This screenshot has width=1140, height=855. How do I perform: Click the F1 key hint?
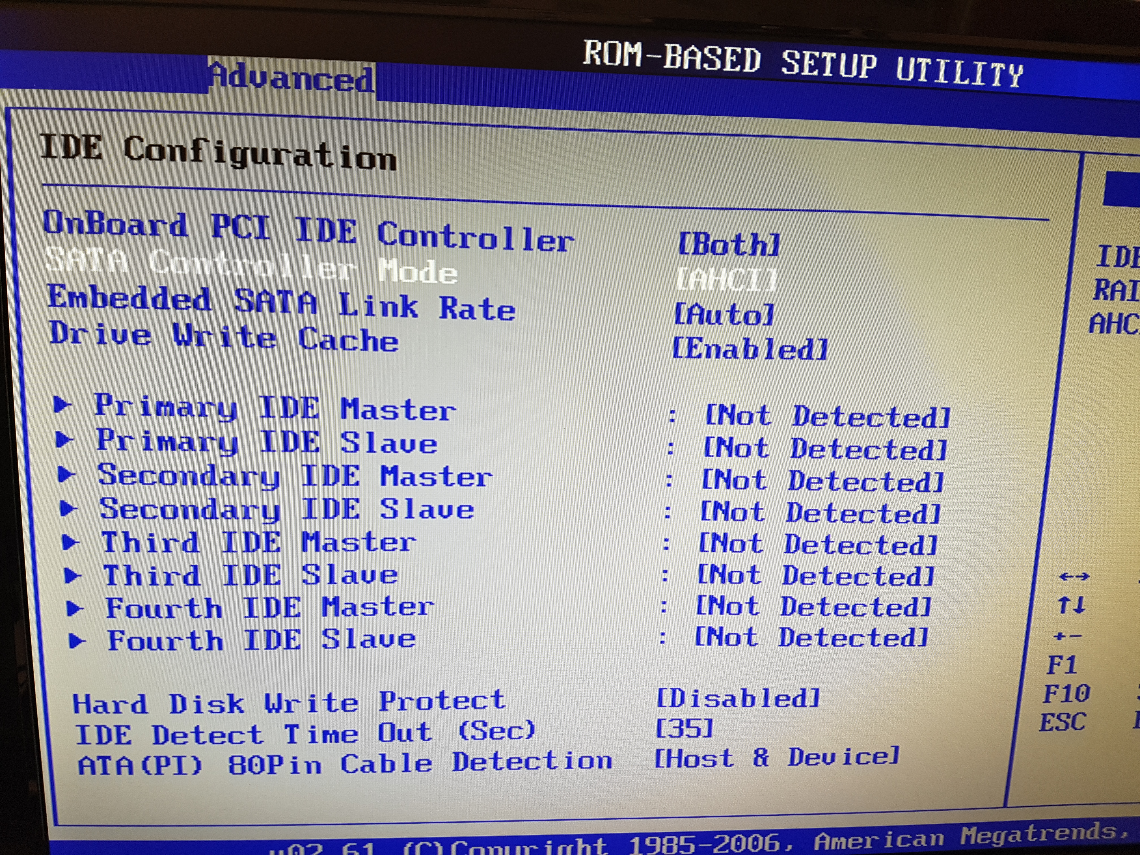point(1062,665)
